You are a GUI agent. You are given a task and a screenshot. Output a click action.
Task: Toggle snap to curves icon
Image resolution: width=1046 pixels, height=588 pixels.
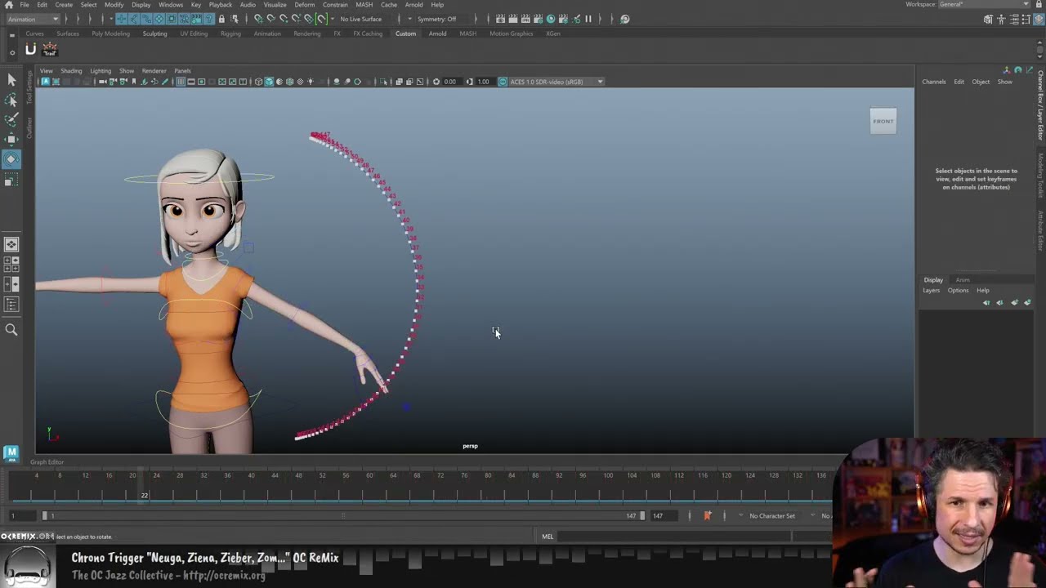270,19
